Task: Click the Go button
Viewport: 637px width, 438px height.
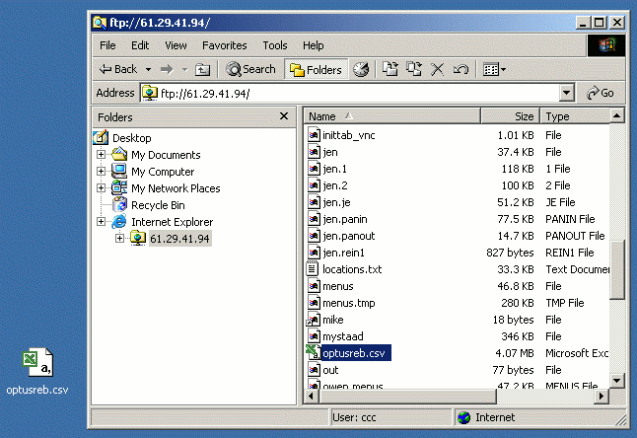Action: [601, 93]
